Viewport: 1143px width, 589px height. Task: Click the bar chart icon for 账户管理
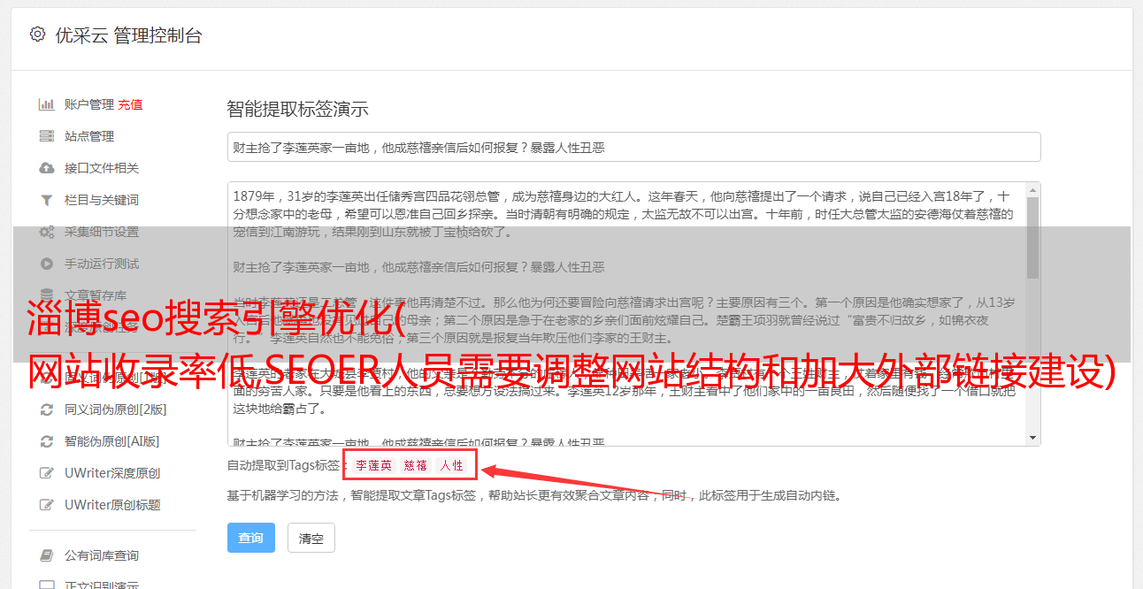tap(47, 104)
